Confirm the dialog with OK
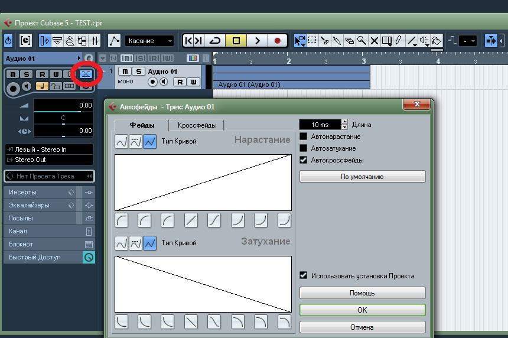 tap(362, 310)
